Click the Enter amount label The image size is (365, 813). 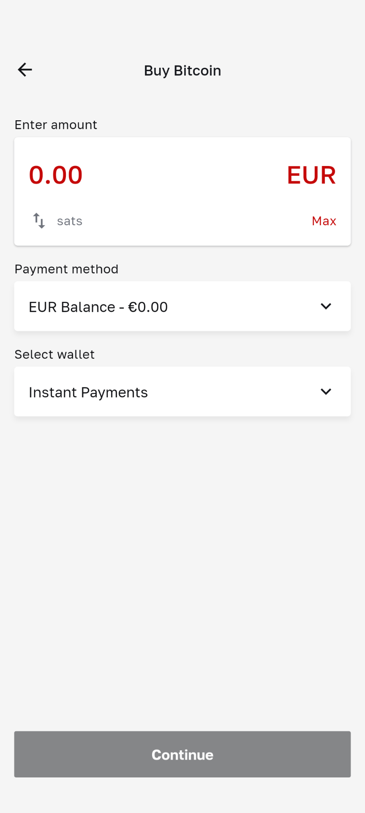[56, 125]
